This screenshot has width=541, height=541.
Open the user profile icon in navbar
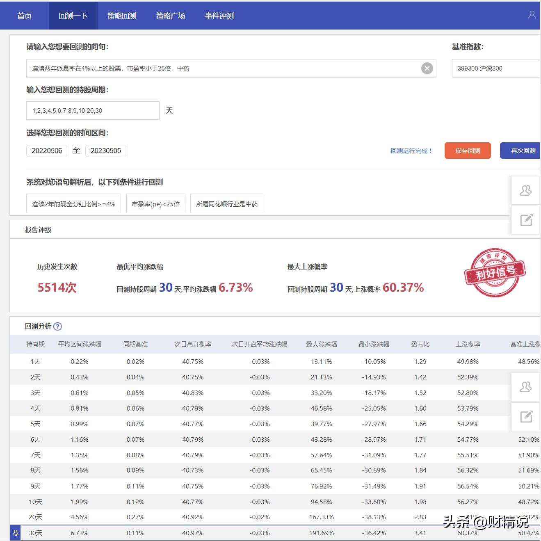[532, 15]
